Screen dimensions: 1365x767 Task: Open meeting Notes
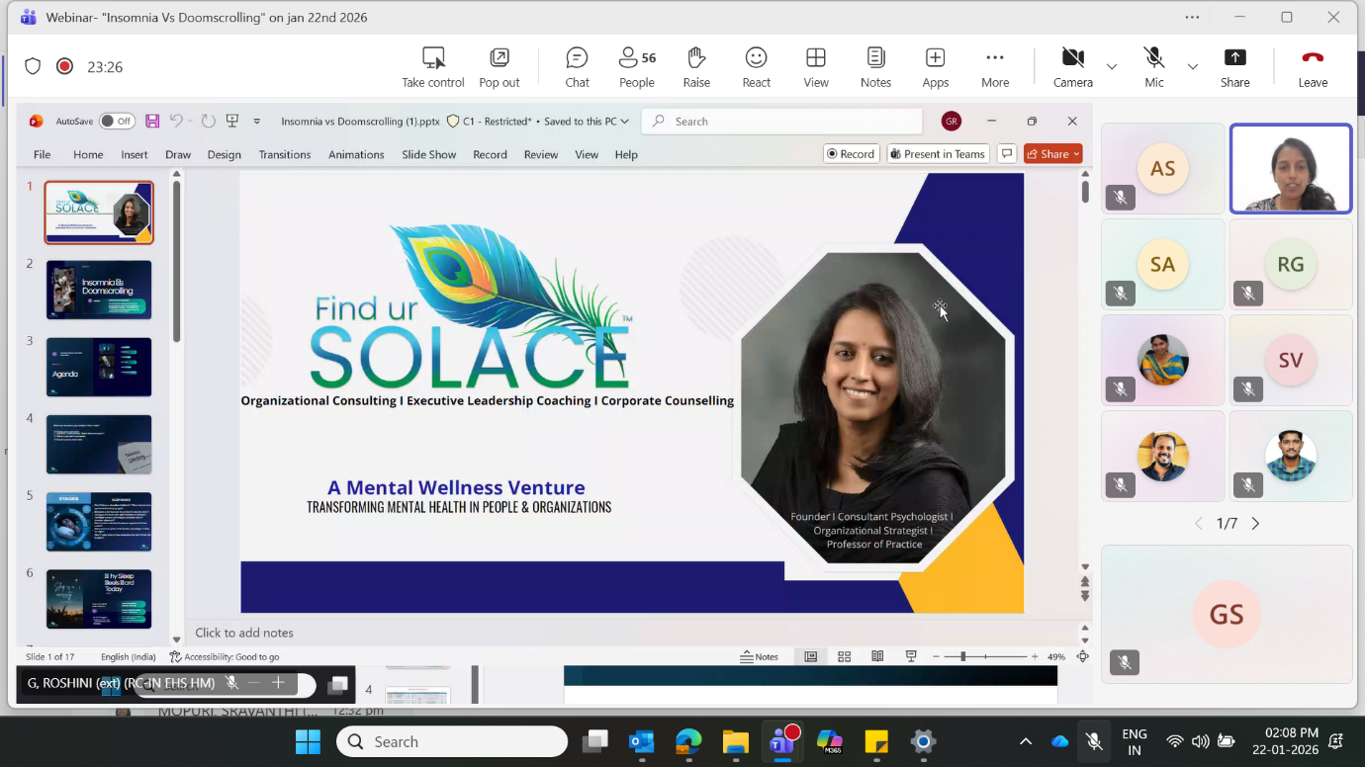coord(875,67)
